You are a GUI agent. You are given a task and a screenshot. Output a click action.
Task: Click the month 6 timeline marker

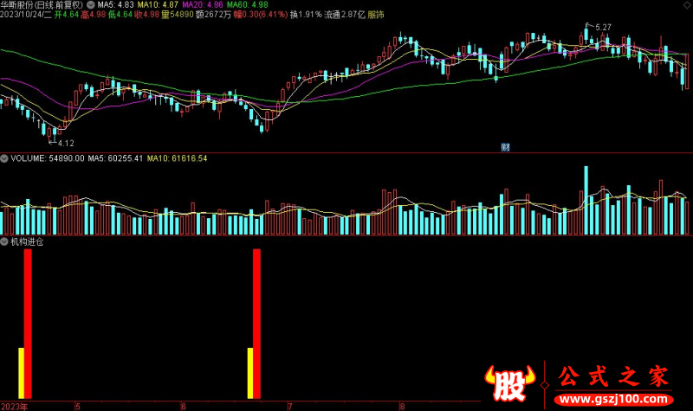184,407
